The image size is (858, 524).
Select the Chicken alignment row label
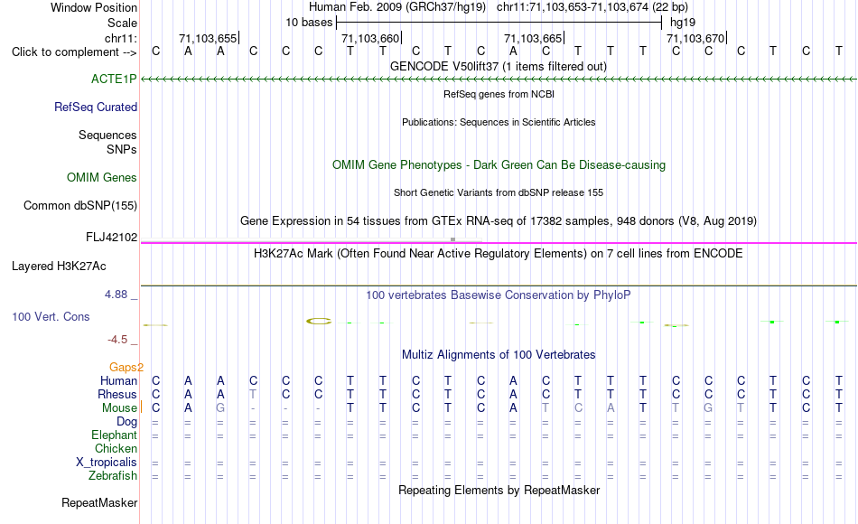[116, 448]
